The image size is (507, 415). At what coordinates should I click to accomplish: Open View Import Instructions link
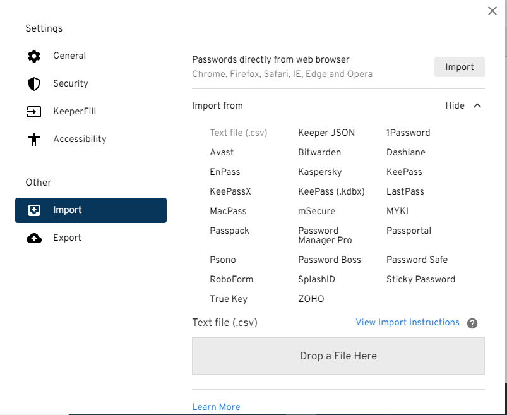tap(407, 322)
